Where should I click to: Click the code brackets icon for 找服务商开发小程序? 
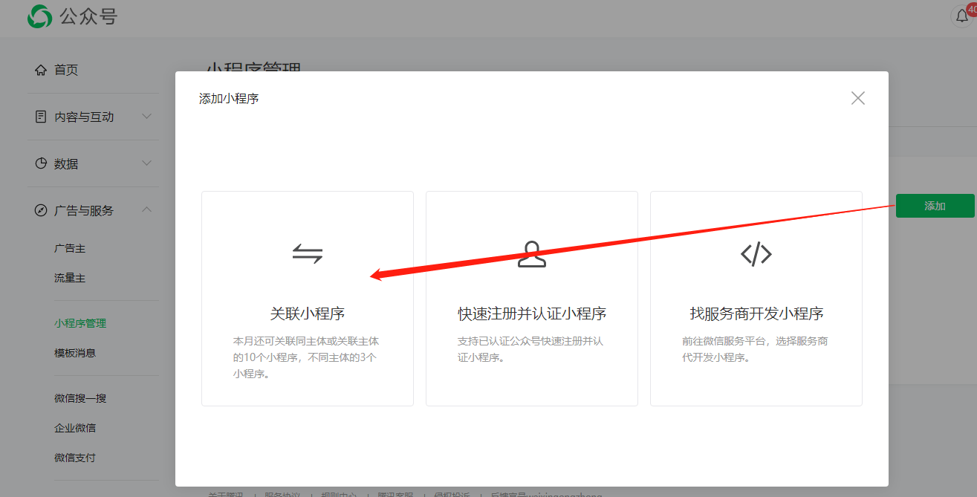coord(756,254)
